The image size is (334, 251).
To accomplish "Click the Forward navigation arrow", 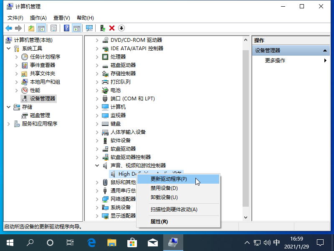I will tap(18, 28).
